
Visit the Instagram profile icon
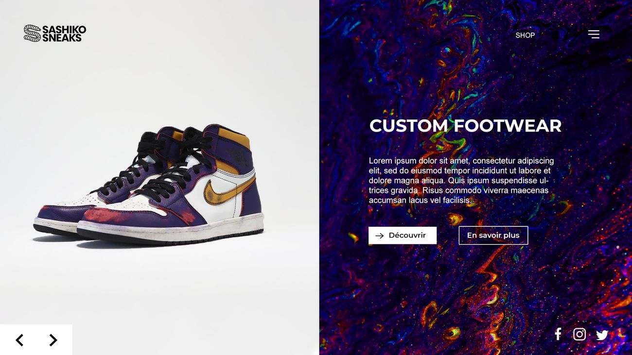click(x=579, y=334)
